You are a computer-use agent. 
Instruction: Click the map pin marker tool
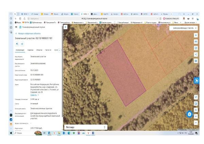click(196, 110)
